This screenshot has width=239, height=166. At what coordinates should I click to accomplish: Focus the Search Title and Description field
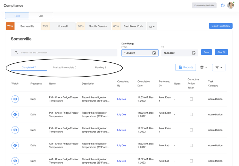tap(64, 53)
